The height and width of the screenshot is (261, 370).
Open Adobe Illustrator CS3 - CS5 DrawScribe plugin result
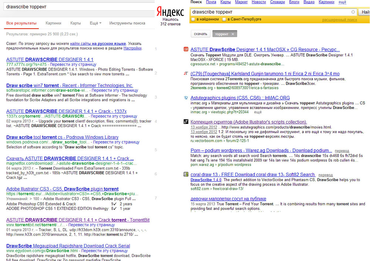coord(62,189)
